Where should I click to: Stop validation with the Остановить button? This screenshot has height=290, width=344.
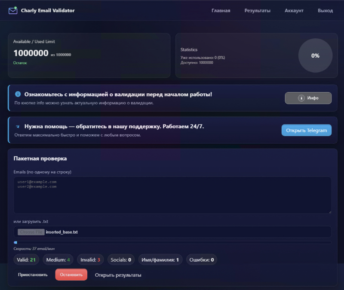coord(71,275)
